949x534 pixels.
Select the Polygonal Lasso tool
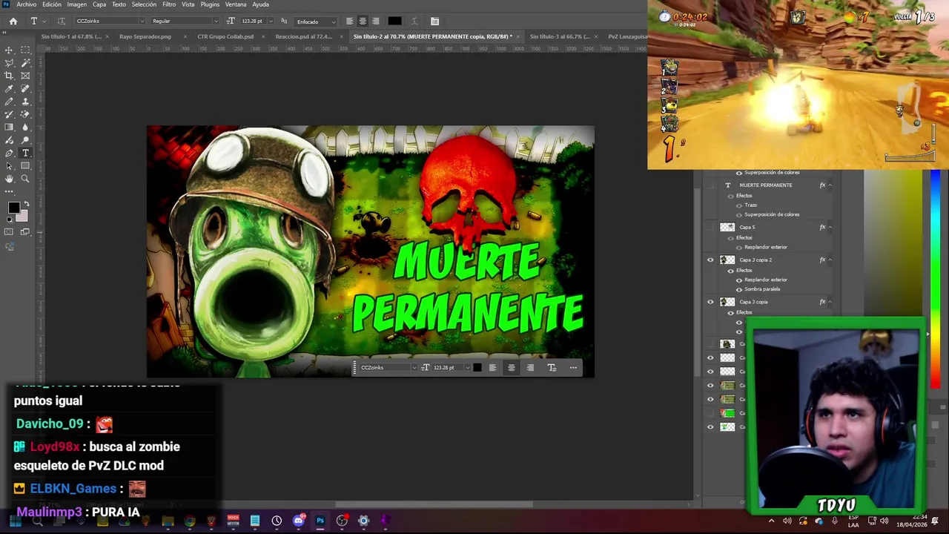pyautogui.click(x=9, y=62)
